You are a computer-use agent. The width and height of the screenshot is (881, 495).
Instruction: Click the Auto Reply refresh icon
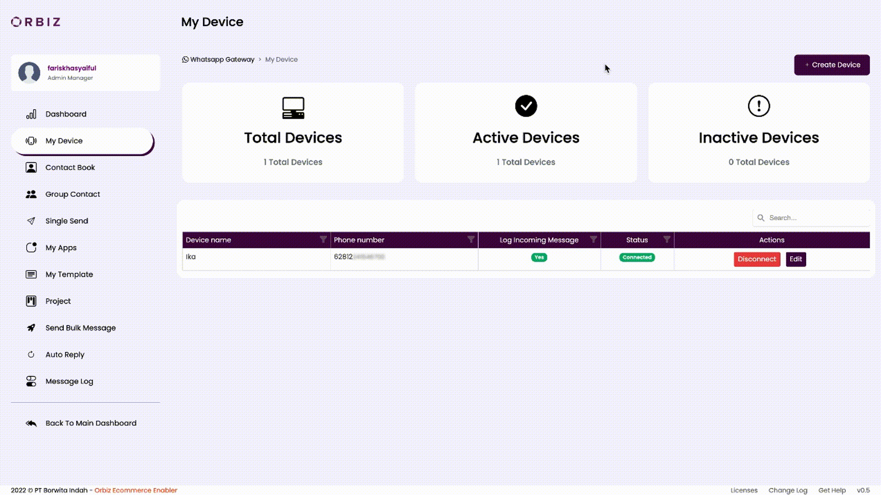point(31,354)
